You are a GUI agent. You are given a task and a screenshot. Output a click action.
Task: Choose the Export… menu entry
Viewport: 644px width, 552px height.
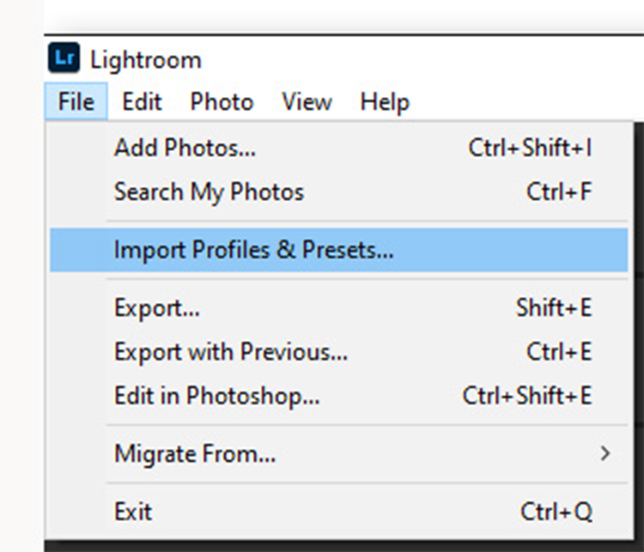click(x=157, y=308)
